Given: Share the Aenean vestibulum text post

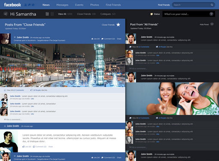Looking at the screenshot, I should [x=51, y=146].
